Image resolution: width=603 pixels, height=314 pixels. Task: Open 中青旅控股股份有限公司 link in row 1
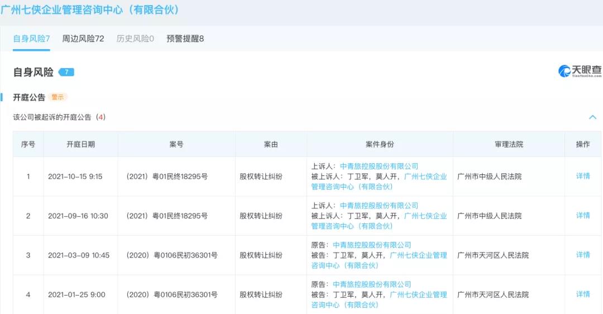click(x=379, y=166)
